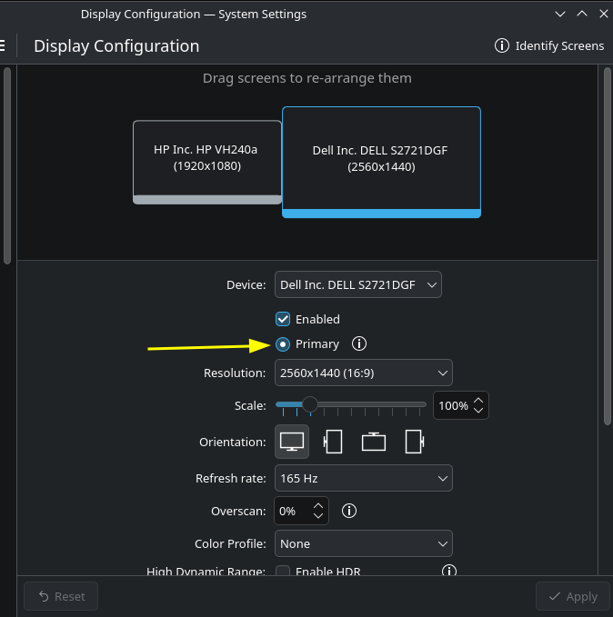The width and height of the screenshot is (613, 617).
Task: Choose upside-down orientation icon
Action: pos(374,442)
